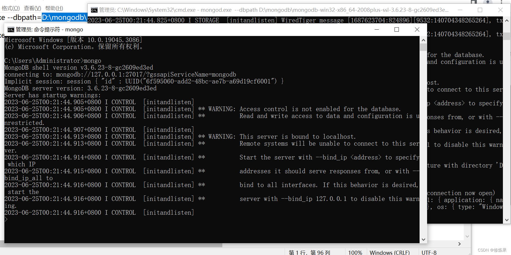Click the Windows (CRLF) status entry

390,252
